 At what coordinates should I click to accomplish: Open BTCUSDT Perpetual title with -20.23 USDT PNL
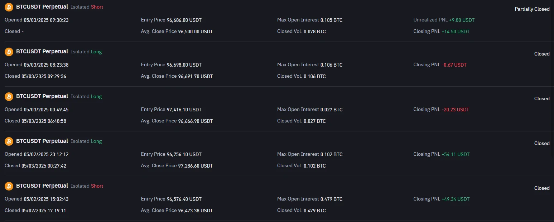42,96
